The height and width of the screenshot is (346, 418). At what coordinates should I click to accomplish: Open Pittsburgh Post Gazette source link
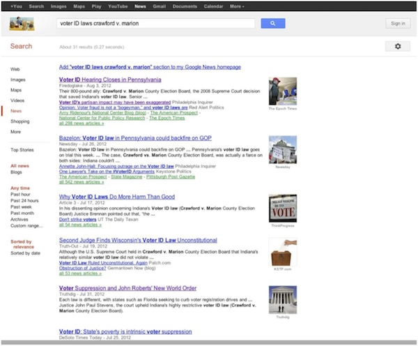(x=171, y=176)
